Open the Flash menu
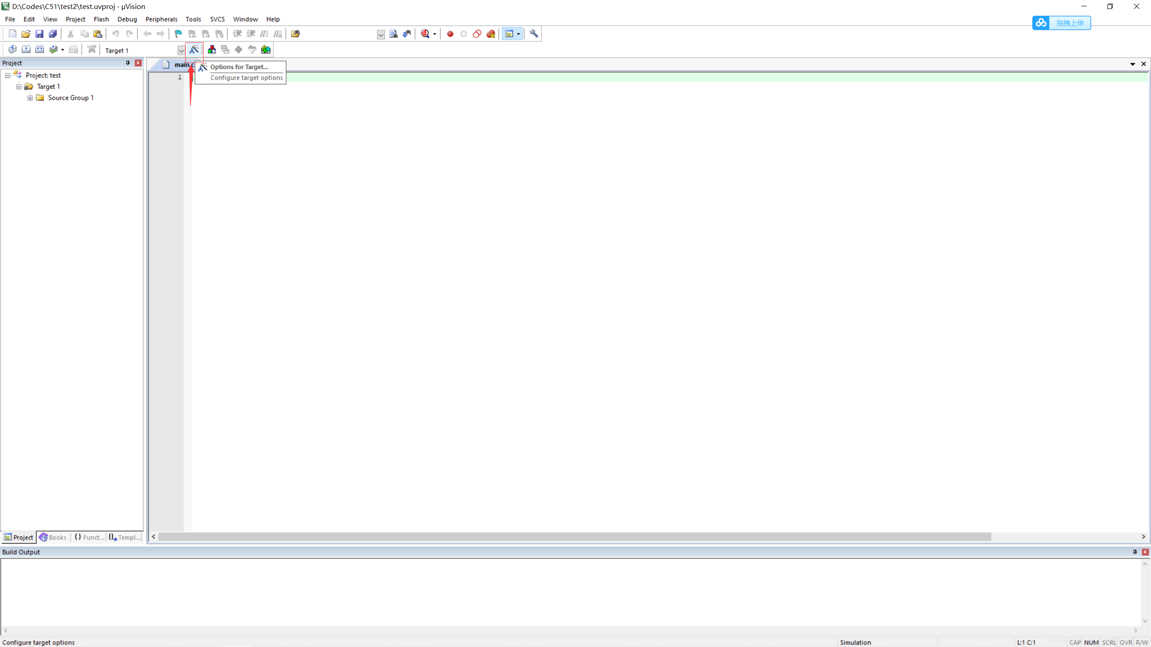1151x647 pixels. click(101, 19)
